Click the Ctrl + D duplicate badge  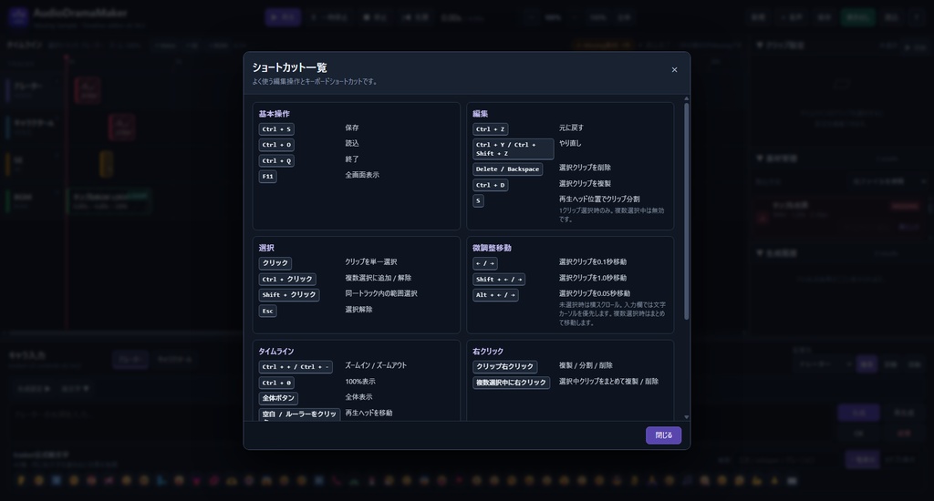[x=490, y=185]
